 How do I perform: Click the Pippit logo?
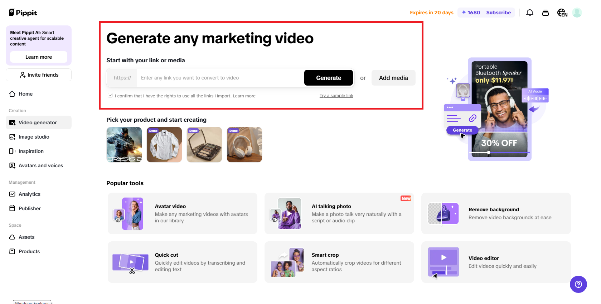[x=23, y=13]
